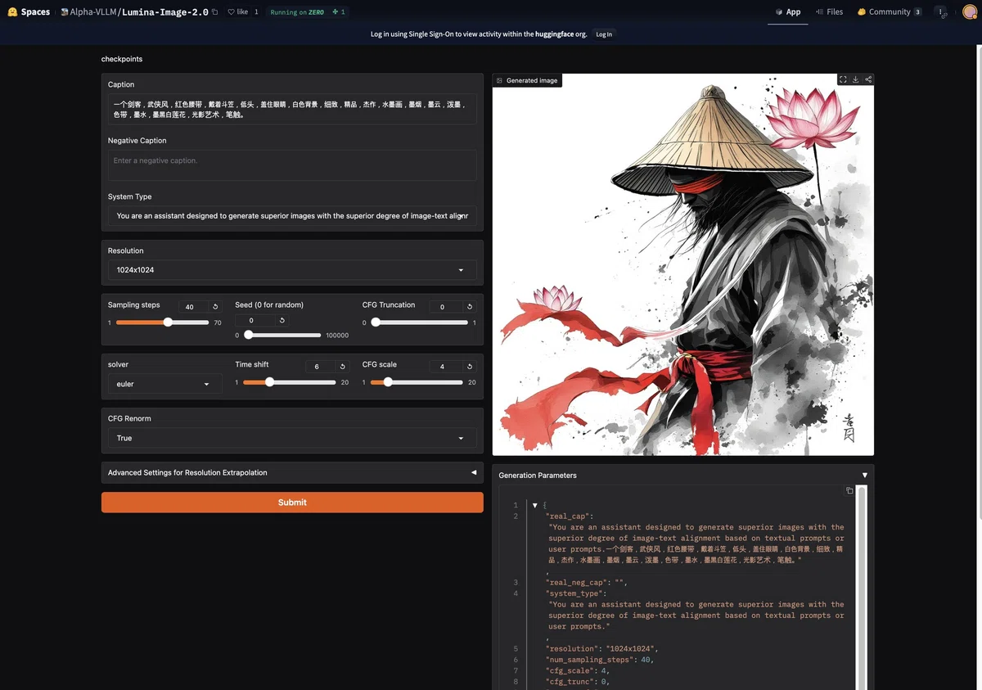Open the Community tab

(890, 12)
